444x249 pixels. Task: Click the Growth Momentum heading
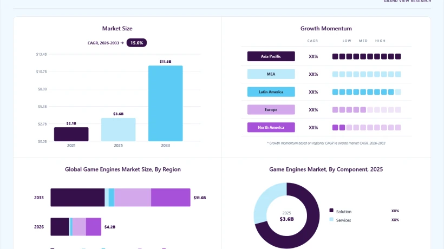[x=326, y=29]
